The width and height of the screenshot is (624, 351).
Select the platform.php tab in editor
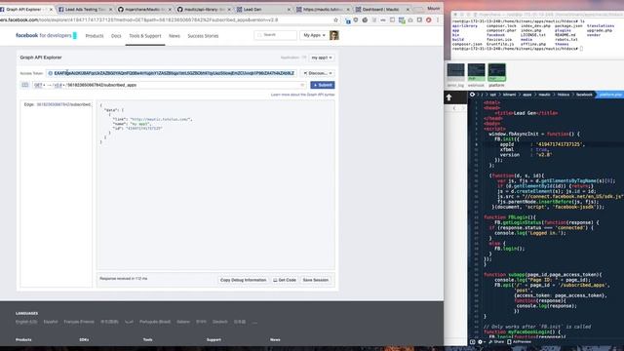click(610, 95)
